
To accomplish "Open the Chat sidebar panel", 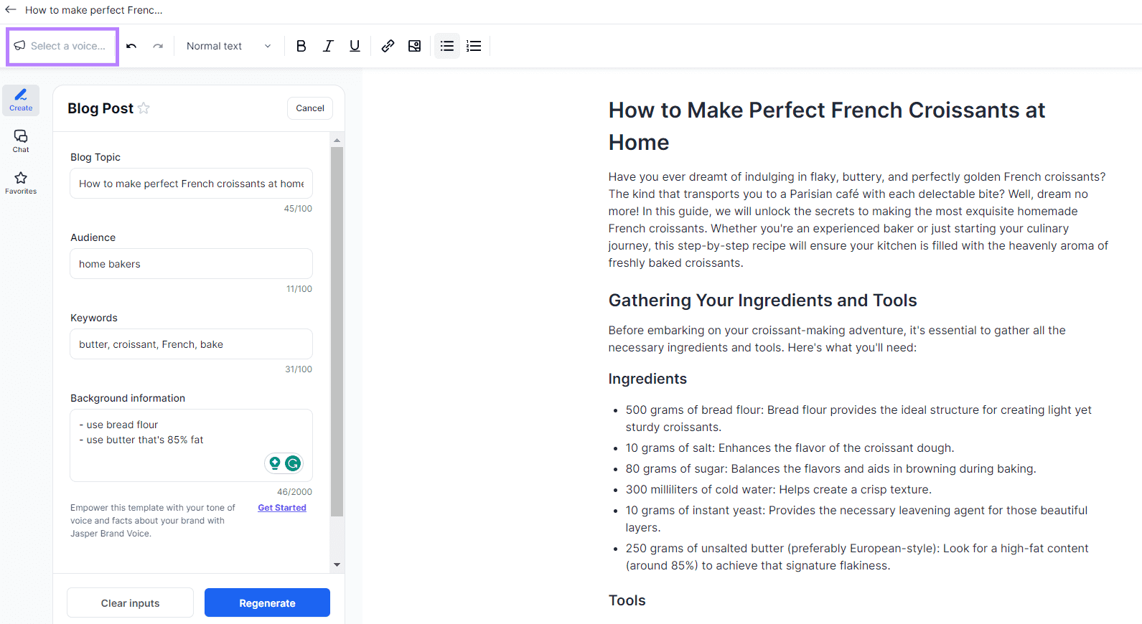I will [20, 141].
